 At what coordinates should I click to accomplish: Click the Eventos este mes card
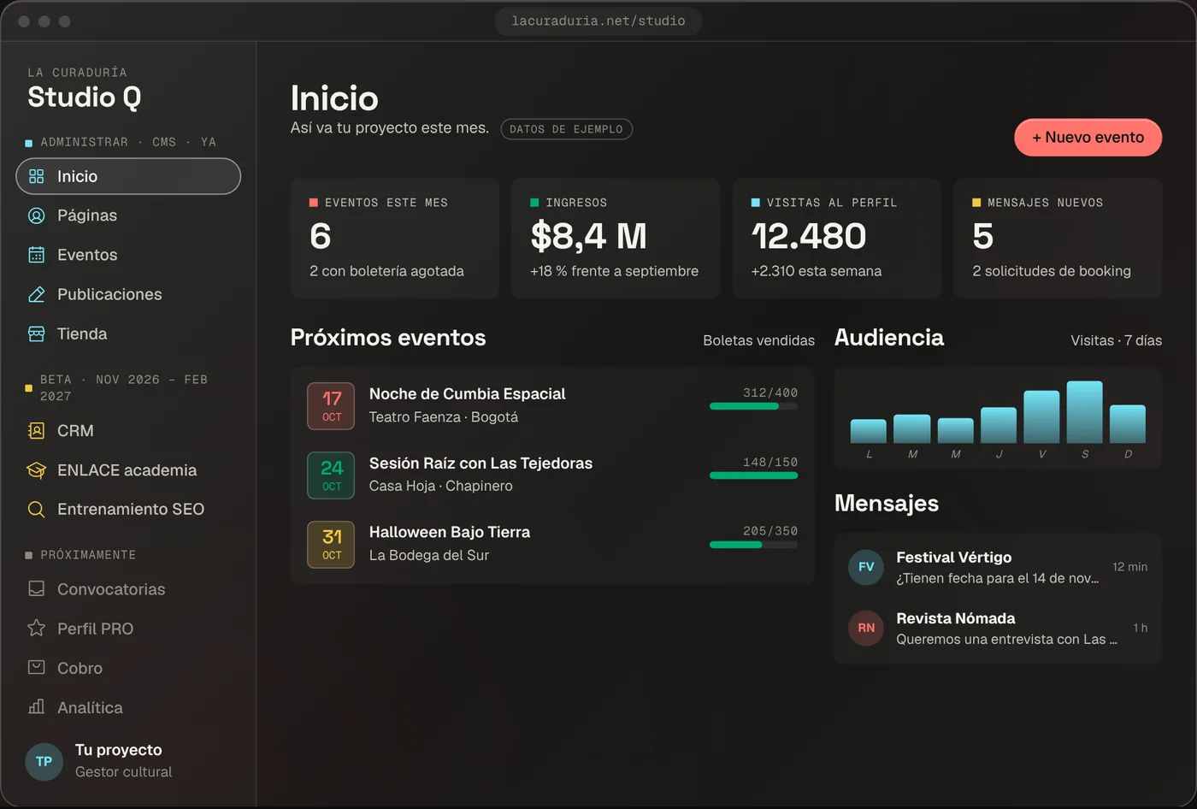(395, 238)
